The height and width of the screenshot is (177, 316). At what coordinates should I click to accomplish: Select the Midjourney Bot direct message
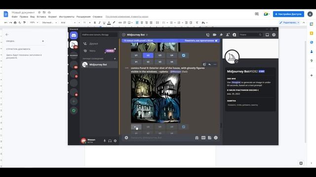tap(99, 64)
